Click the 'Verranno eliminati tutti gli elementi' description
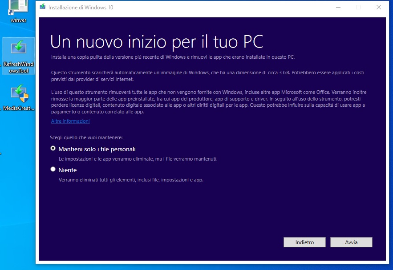 pyautogui.click(x=131, y=180)
